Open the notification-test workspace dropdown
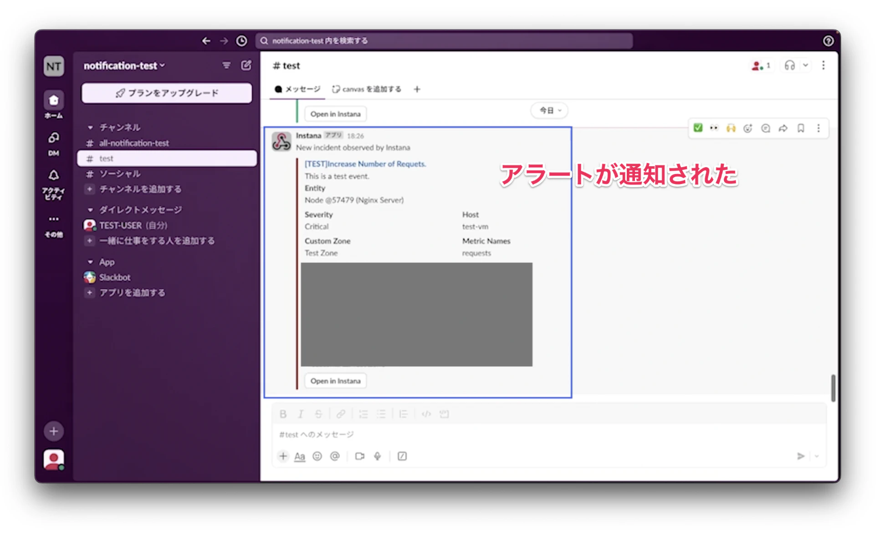The height and width of the screenshot is (541, 880). tap(124, 66)
